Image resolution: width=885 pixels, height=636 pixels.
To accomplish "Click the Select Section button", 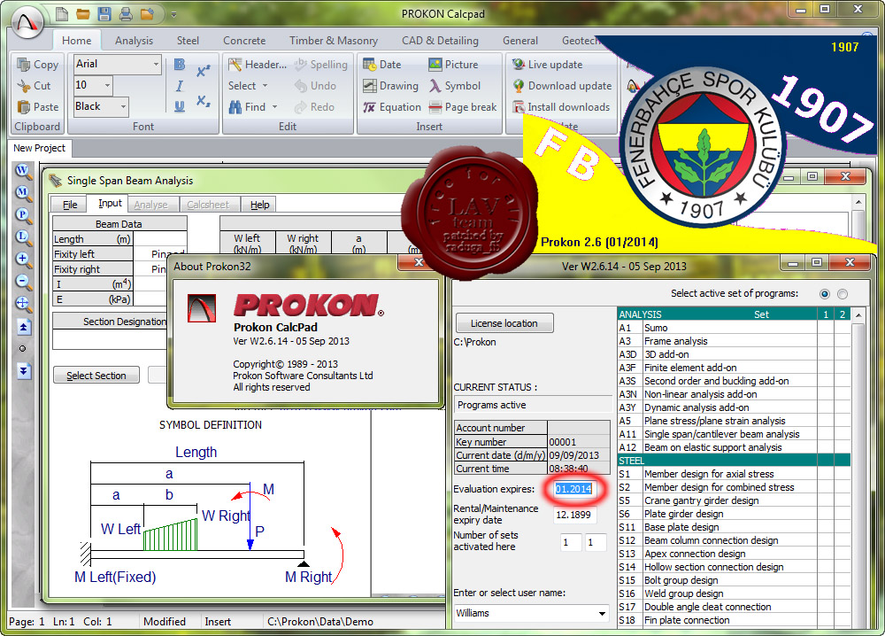I will tap(96, 376).
